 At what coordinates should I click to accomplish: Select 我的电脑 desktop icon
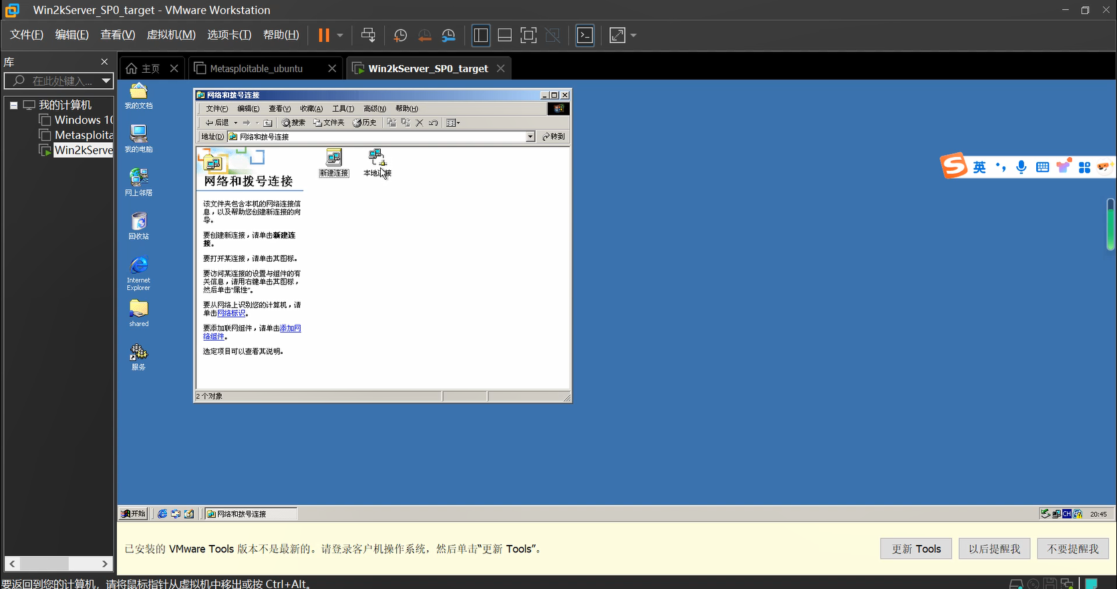pyautogui.click(x=138, y=139)
